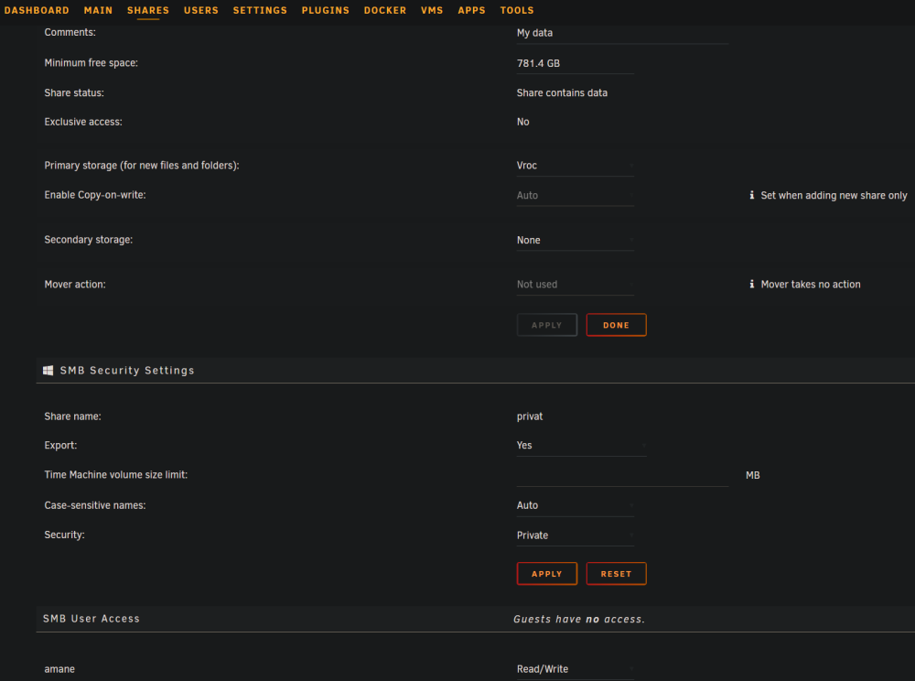Open the amane user access dropdown
Image resolution: width=915 pixels, height=681 pixels.
pyautogui.click(x=575, y=669)
